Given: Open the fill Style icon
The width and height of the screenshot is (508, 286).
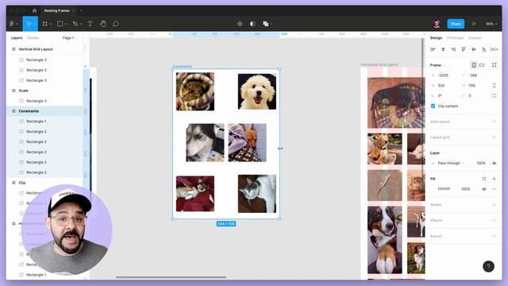Looking at the screenshot, I should [484, 179].
